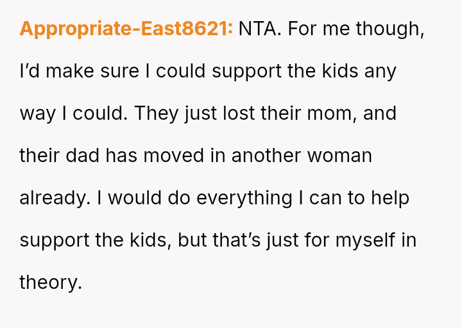Image resolution: width=462 pixels, height=328 pixels.
Task: Click the word "help" in the comment
Action: coord(389,198)
